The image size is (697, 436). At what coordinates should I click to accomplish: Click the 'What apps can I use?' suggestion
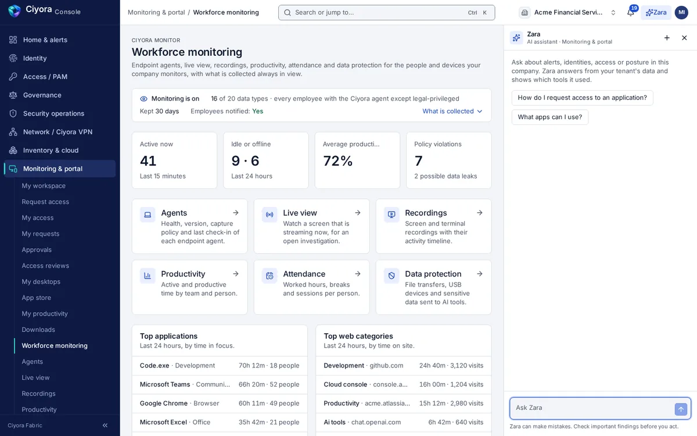click(549, 117)
